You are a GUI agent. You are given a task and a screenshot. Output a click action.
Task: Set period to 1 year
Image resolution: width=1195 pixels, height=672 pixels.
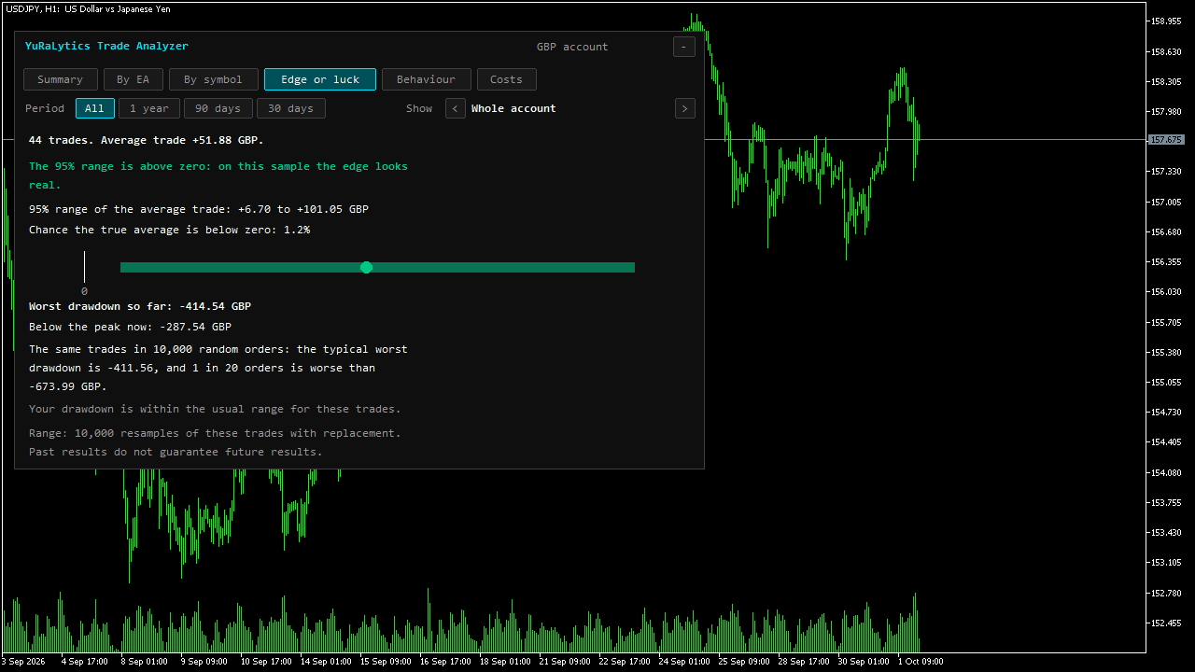[149, 108]
